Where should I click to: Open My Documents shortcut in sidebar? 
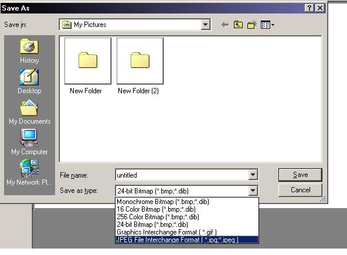click(29, 112)
